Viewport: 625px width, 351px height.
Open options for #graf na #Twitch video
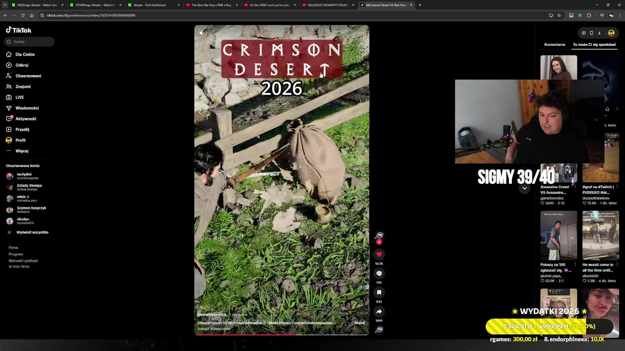pyautogui.click(x=617, y=187)
